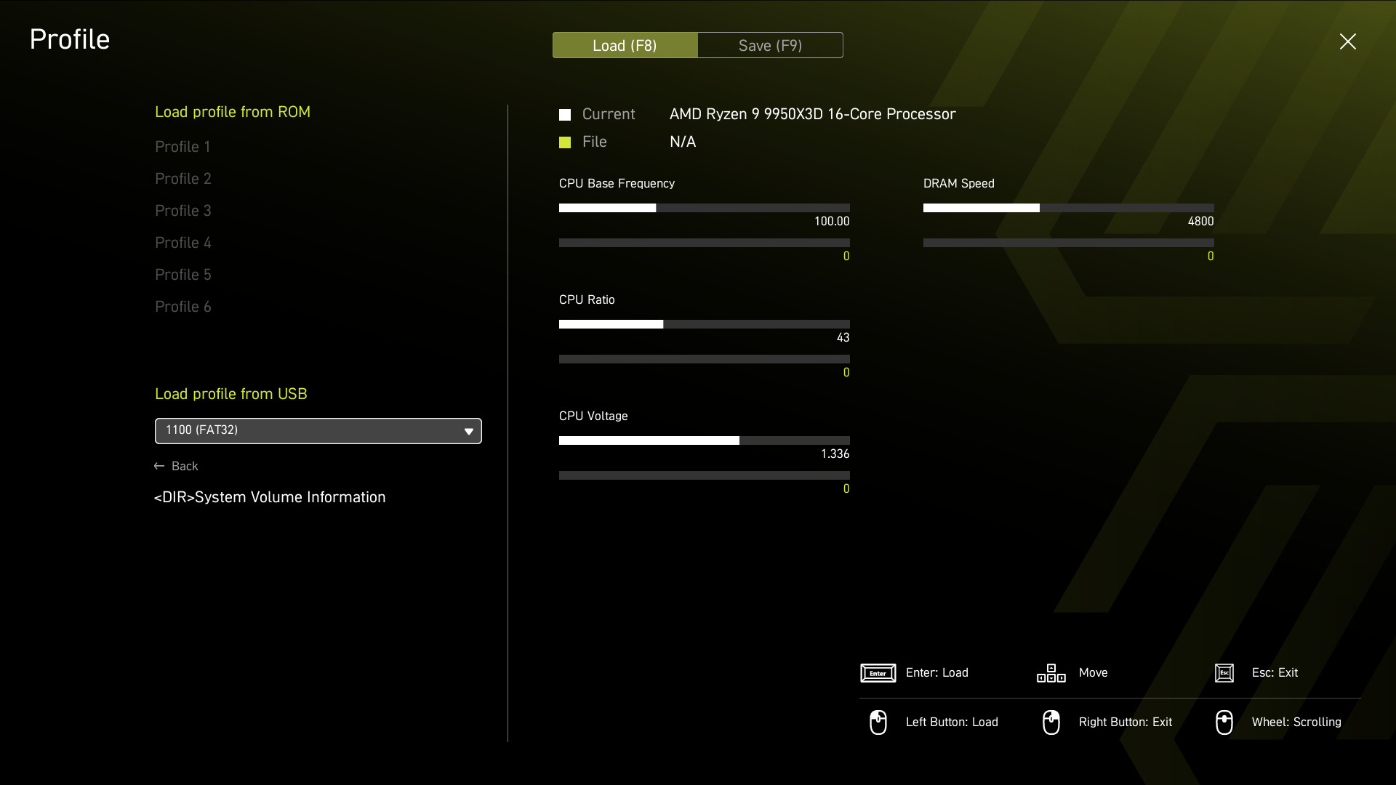Click the DRAM Speed label
Screen dimensions: 1396x785
pos(959,184)
